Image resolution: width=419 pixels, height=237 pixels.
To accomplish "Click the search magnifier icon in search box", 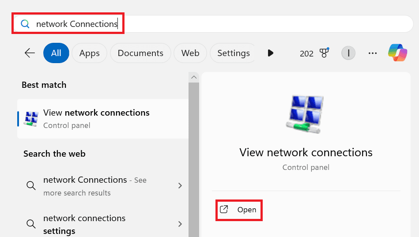I will pos(25,24).
